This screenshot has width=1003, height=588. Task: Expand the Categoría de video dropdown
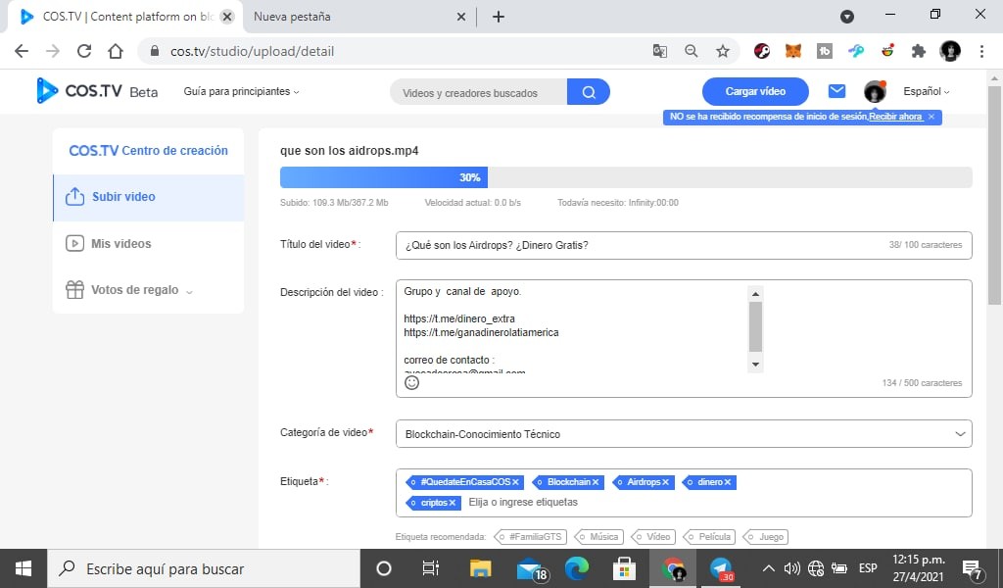click(x=683, y=434)
